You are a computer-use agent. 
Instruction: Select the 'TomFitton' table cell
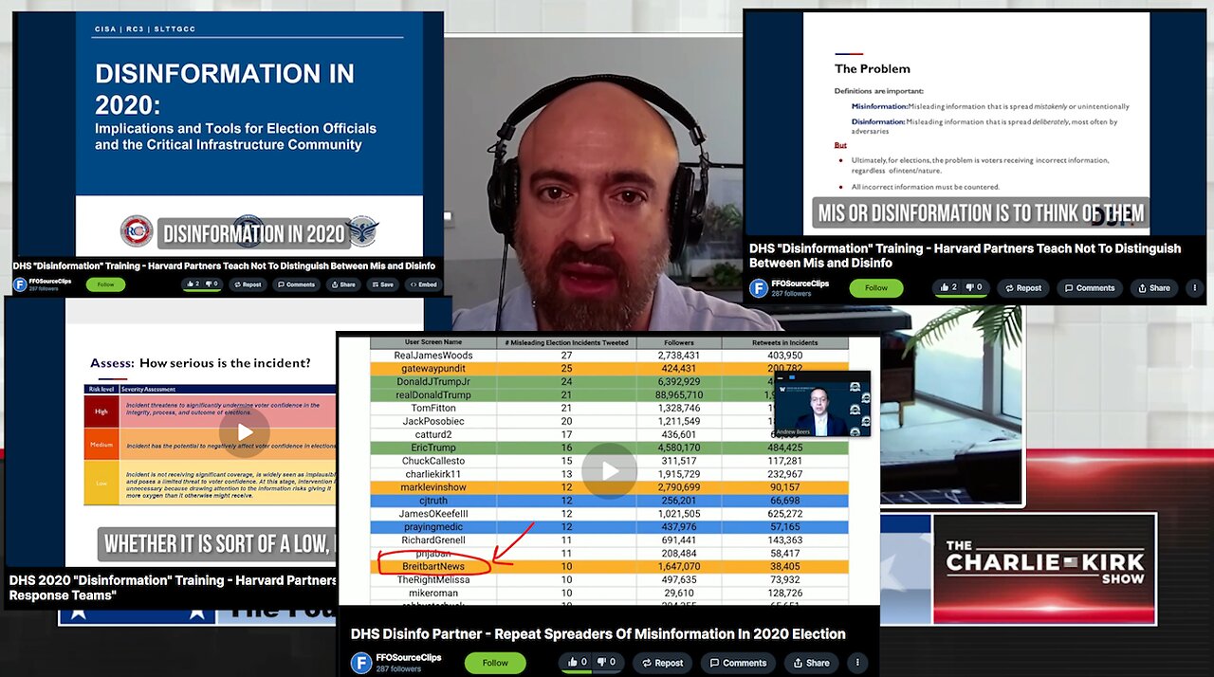pyautogui.click(x=432, y=408)
